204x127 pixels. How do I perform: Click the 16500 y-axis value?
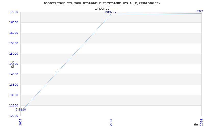pos(14,23)
